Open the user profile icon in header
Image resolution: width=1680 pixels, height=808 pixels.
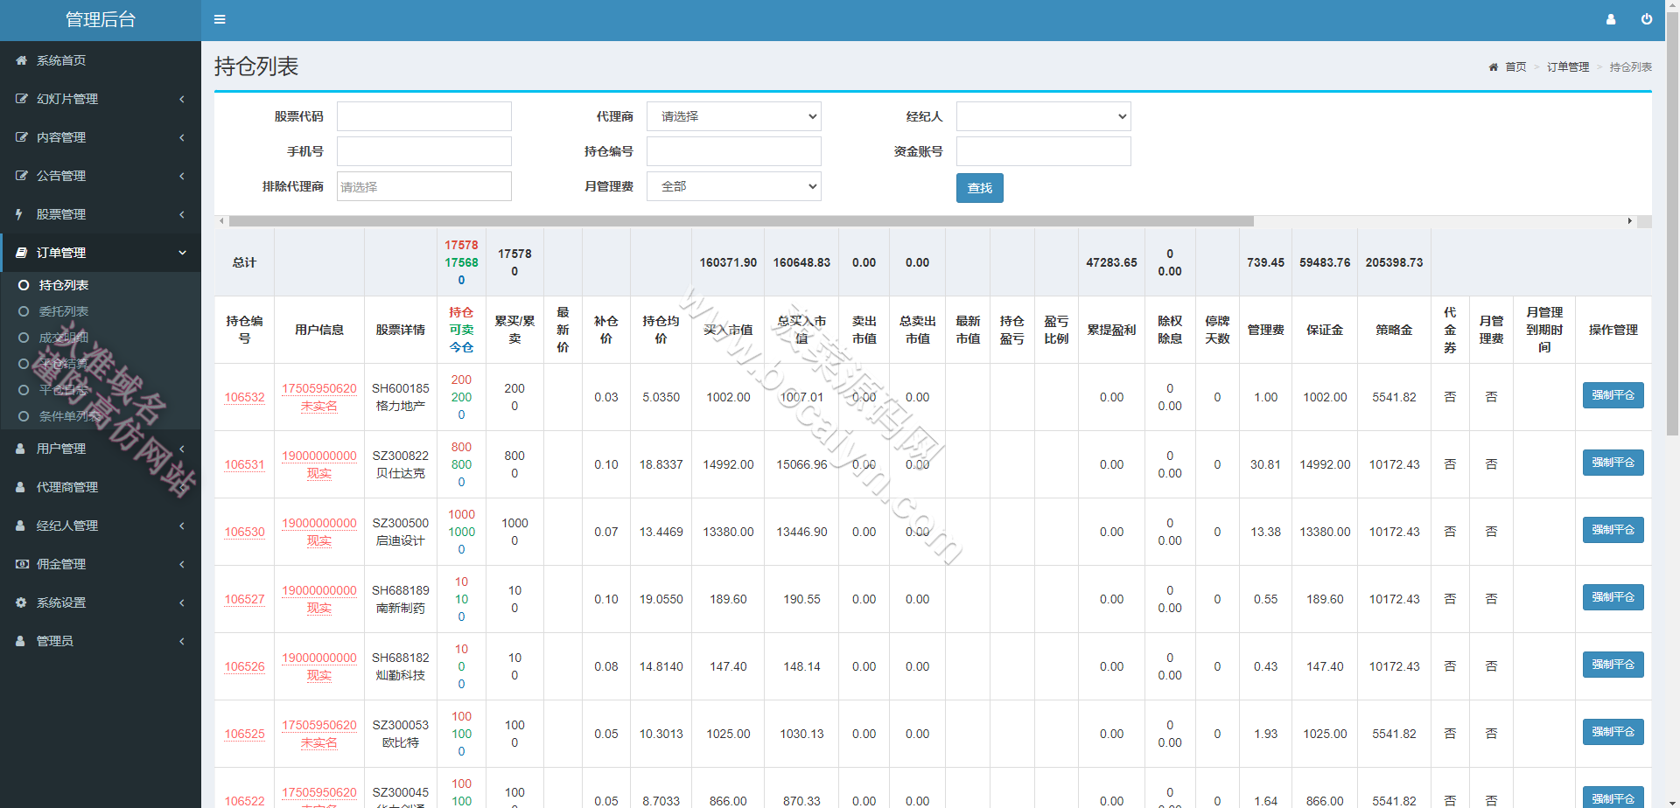pyautogui.click(x=1611, y=19)
